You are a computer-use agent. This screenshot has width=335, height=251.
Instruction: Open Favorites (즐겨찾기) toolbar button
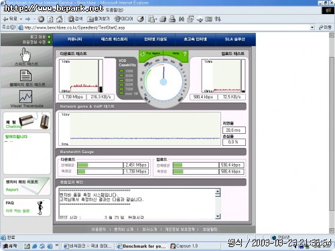[98, 19]
